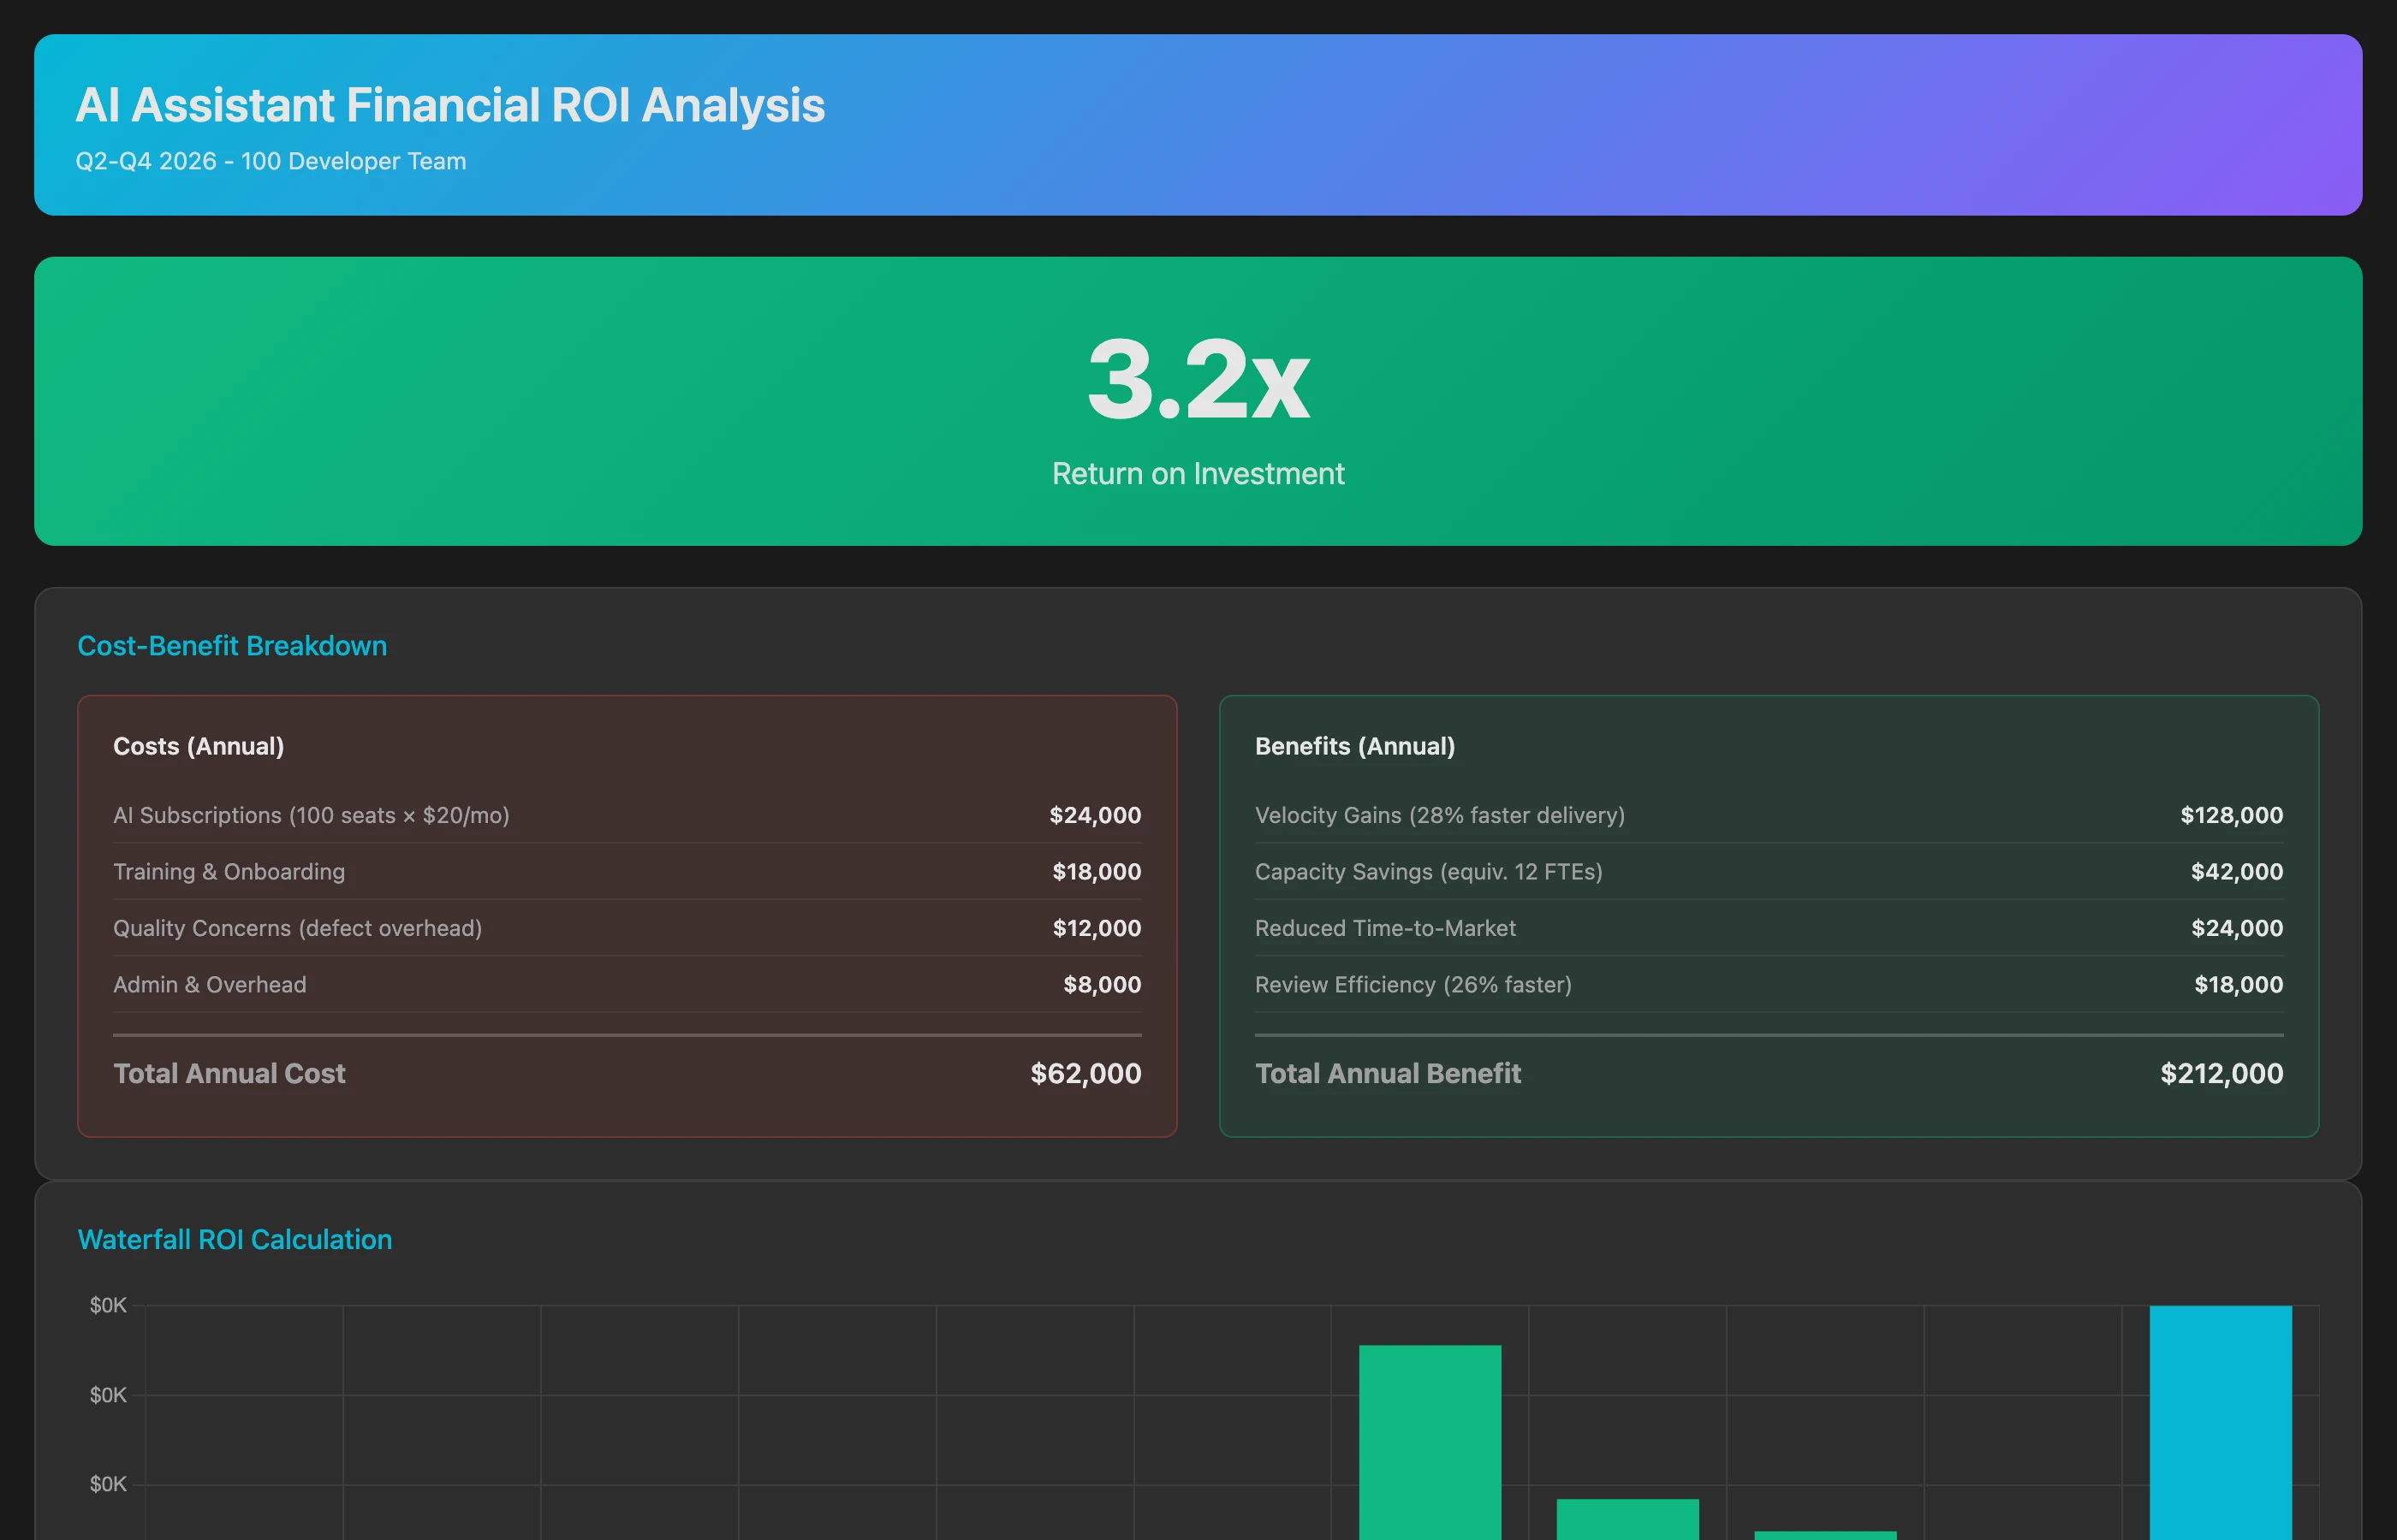Click the $8,000 Admin & Overhead amount
Viewport: 2397px width, 1540px height.
(x=1103, y=984)
